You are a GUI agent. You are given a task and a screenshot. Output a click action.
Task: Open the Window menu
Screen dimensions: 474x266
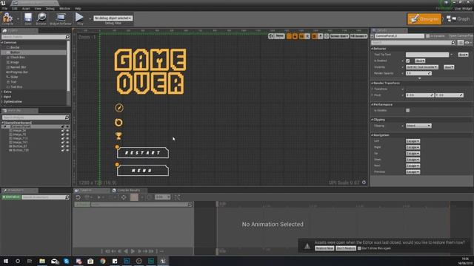[64, 8]
